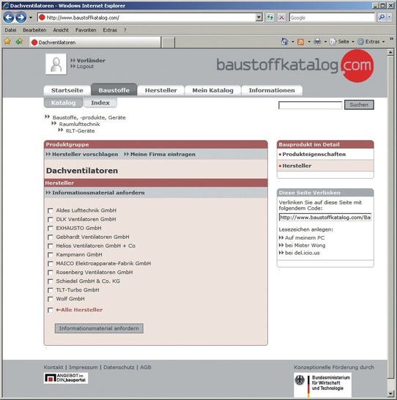Check Aldes Lufttechnik GmbH checkbox
Viewport: 397px width, 400px height.
pyautogui.click(x=51, y=211)
